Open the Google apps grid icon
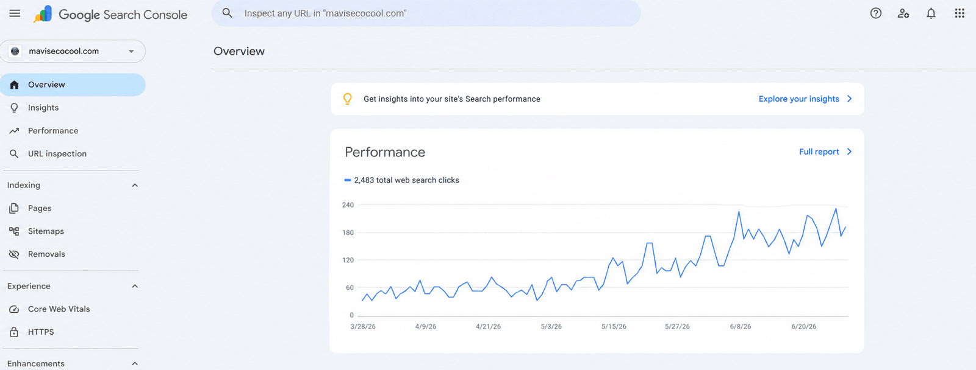 pyautogui.click(x=960, y=13)
